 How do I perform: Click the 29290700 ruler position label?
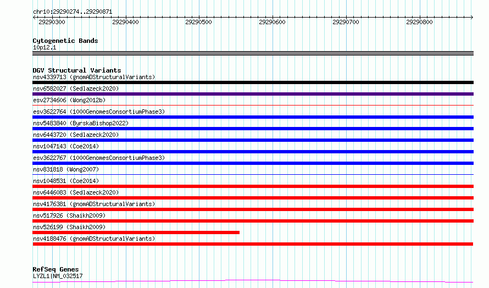[x=346, y=22]
